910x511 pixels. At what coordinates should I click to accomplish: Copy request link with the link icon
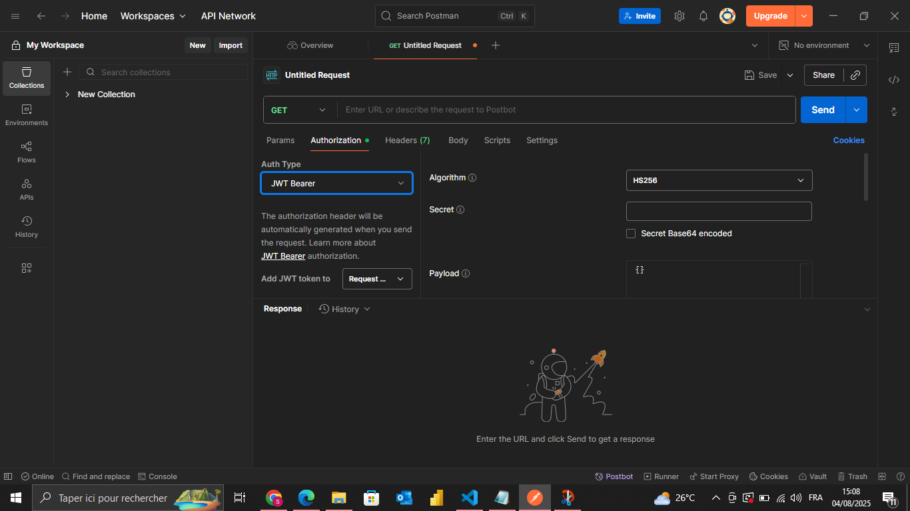coord(855,75)
